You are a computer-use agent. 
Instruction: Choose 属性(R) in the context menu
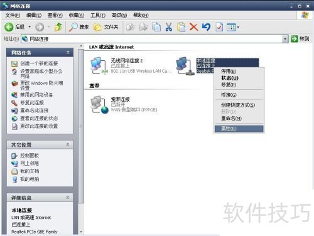[239, 129]
